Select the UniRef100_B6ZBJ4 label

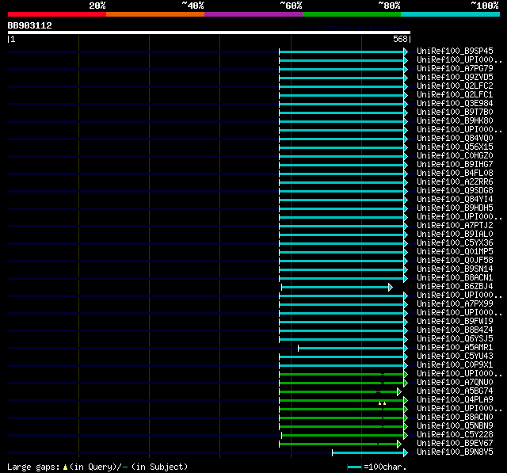coord(455,287)
